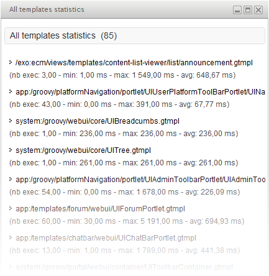Viewport: 269px width, 276px height.
Task: Open the announcement.gtmpl template link
Action: click(134, 63)
